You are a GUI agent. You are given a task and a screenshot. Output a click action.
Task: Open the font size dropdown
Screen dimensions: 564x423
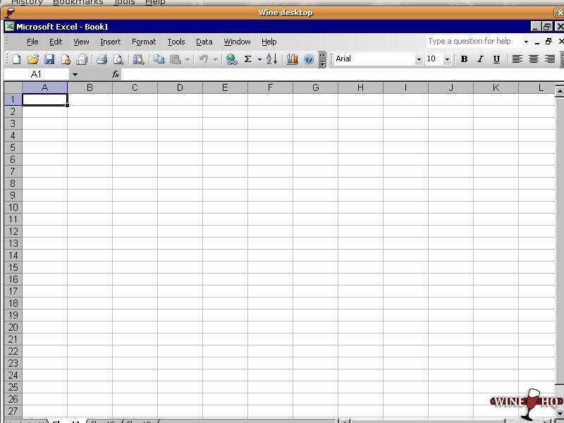click(x=447, y=59)
